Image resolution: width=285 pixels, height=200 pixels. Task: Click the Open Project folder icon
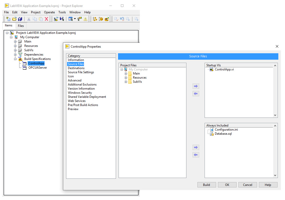click(14, 19)
